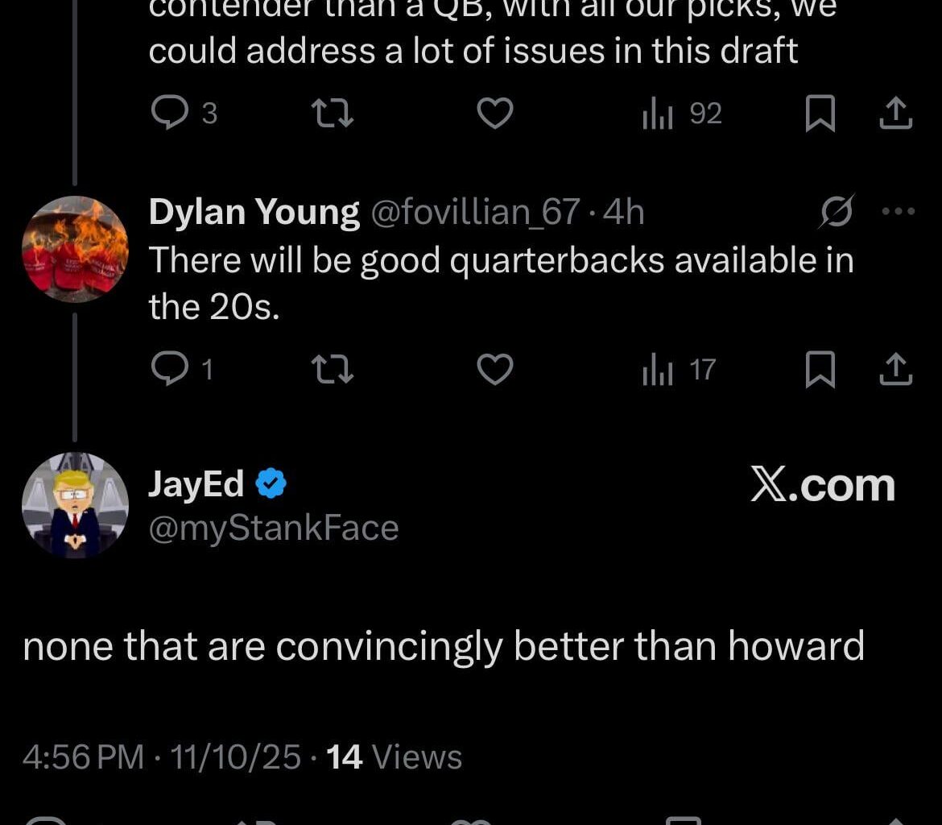The width and height of the screenshot is (942, 825).
Task: Open Dylan Young's burning hats avatar
Action: [75, 249]
